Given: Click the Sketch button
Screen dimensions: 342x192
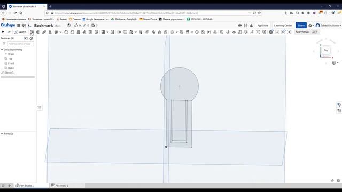Looking at the screenshot, I should click(20, 32).
